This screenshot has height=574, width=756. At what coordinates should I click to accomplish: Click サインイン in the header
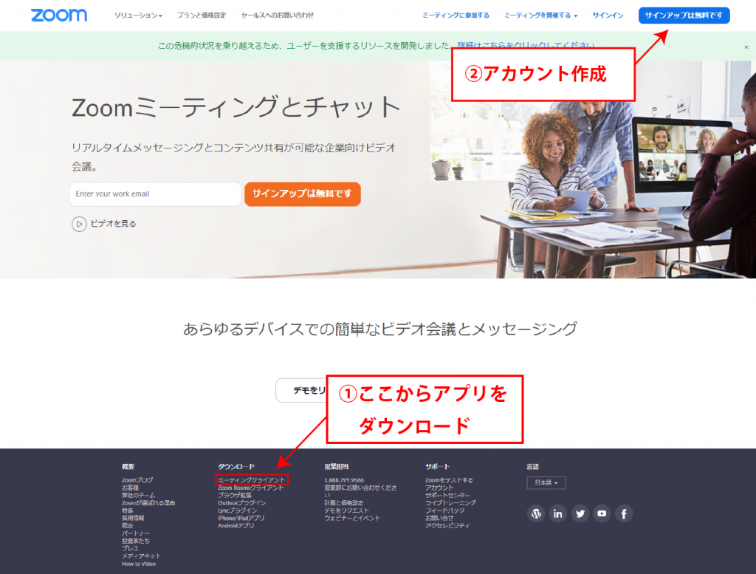[x=608, y=16]
